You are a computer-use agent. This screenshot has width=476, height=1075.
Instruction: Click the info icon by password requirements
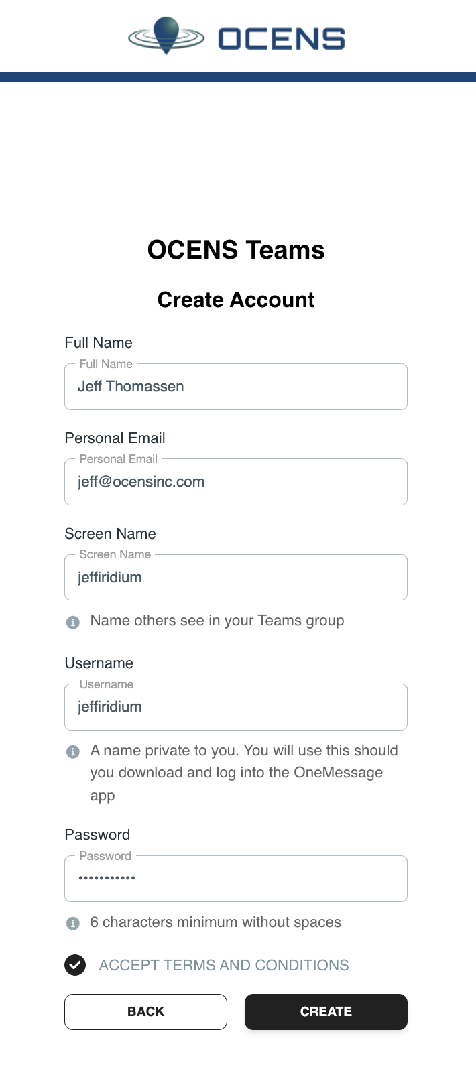(73, 924)
